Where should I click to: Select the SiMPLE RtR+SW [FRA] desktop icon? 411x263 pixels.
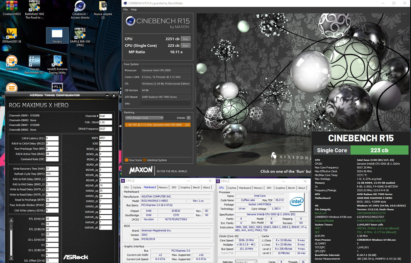coord(80,37)
